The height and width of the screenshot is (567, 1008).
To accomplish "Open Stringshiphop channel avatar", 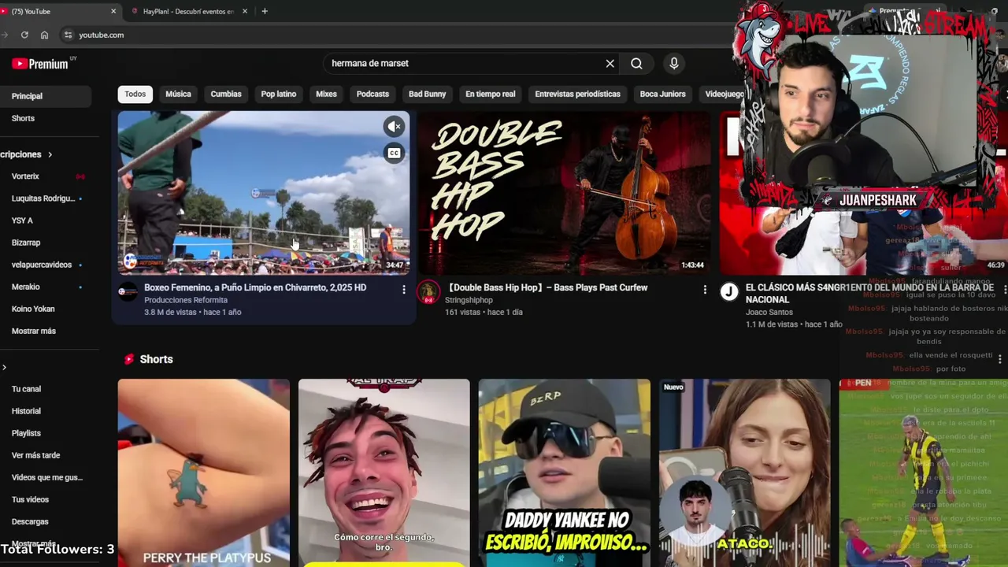I will [x=428, y=292].
